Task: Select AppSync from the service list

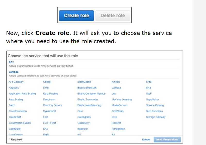Action: click(14, 88)
